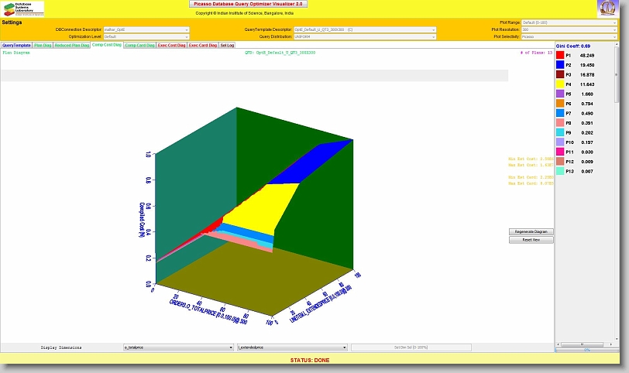Click the Regenerate Diagram button
Image resolution: width=629 pixels, height=373 pixels.
(531, 231)
